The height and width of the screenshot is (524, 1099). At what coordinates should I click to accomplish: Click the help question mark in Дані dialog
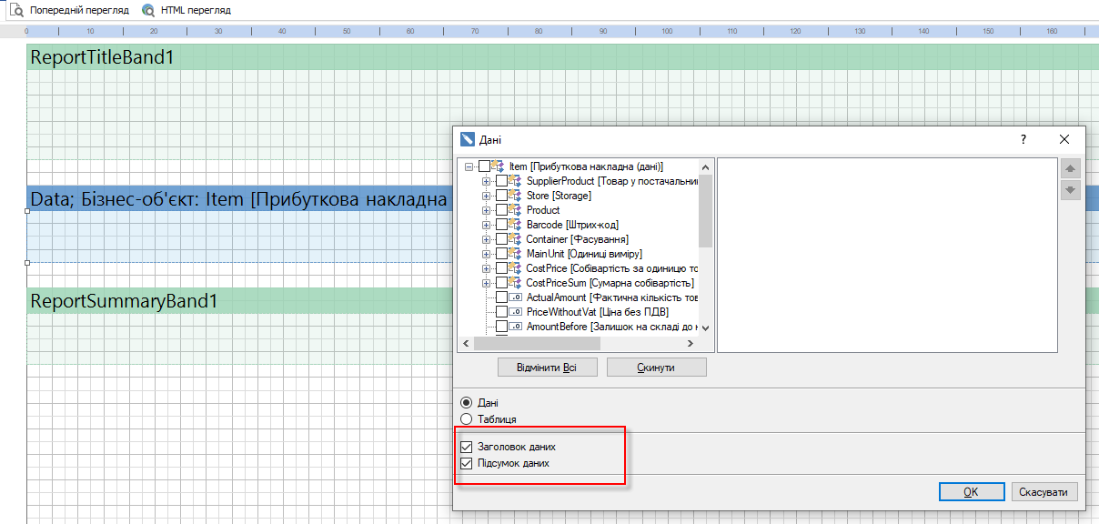click(x=1023, y=139)
